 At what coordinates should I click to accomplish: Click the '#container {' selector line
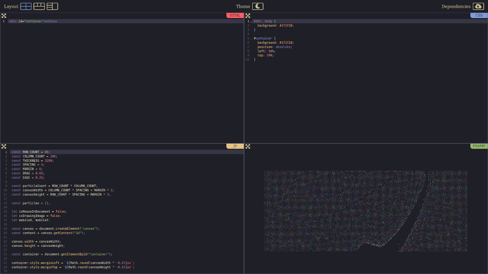click(x=264, y=39)
